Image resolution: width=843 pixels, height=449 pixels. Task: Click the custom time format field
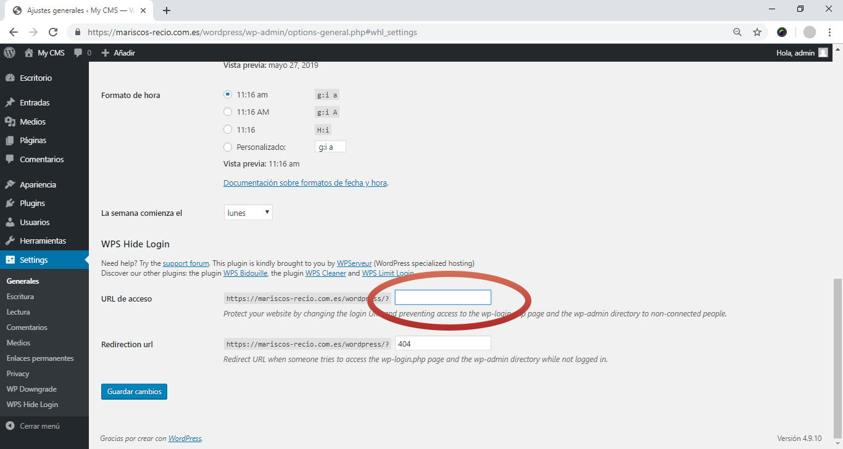pyautogui.click(x=330, y=147)
